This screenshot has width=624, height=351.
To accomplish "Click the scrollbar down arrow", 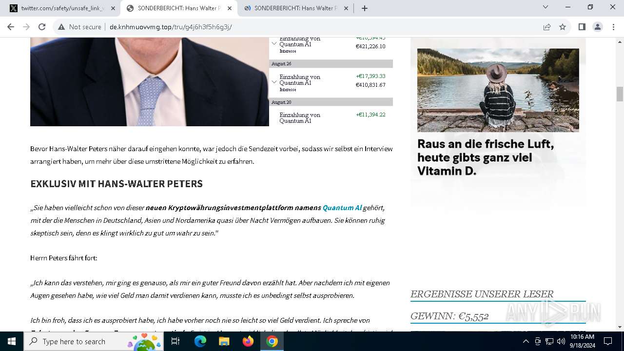I will [x=620, y=327].
